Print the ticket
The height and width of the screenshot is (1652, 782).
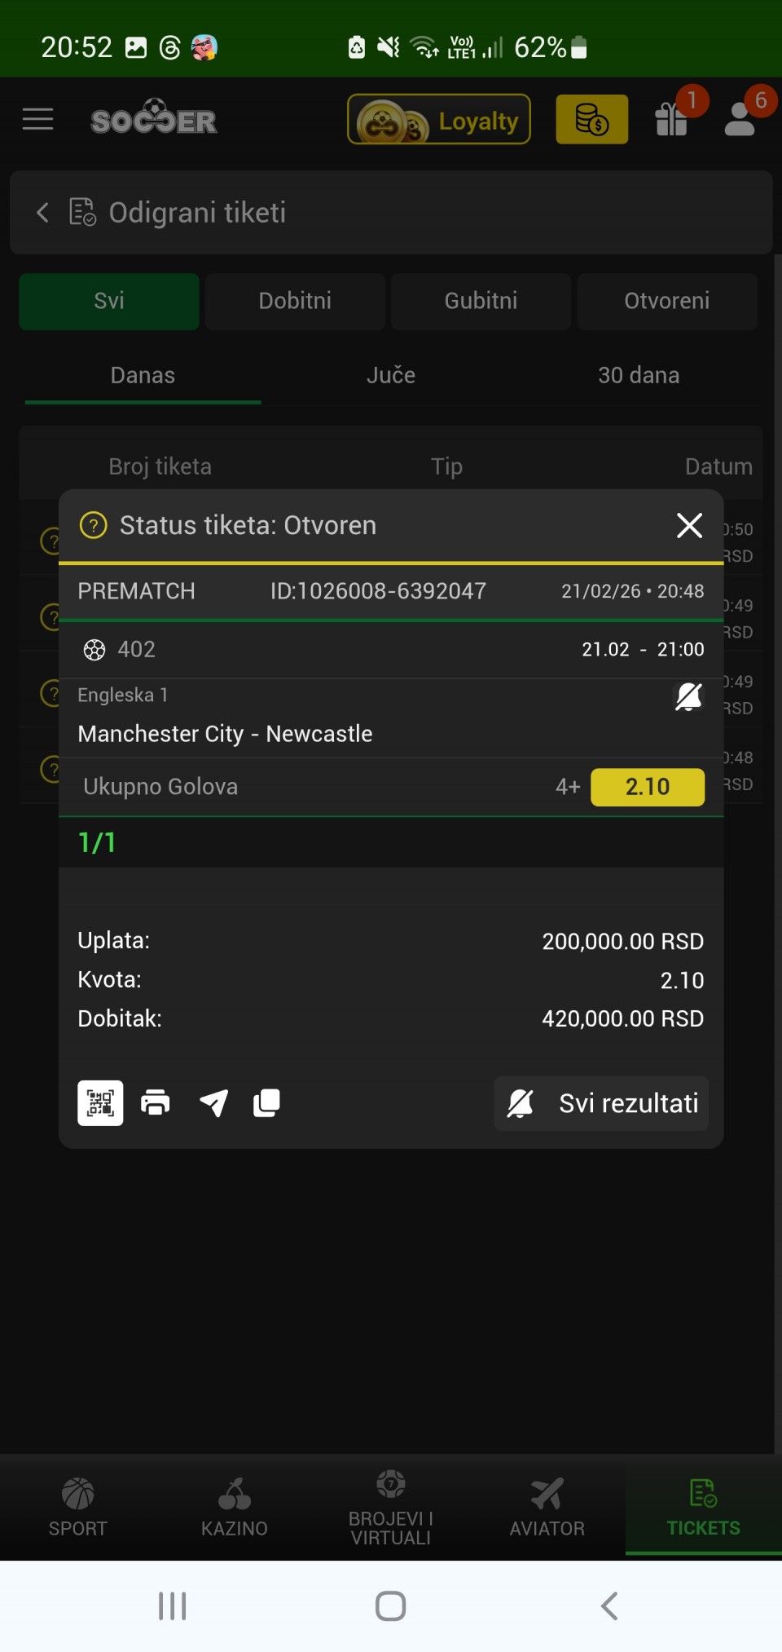click(156, 1103)
